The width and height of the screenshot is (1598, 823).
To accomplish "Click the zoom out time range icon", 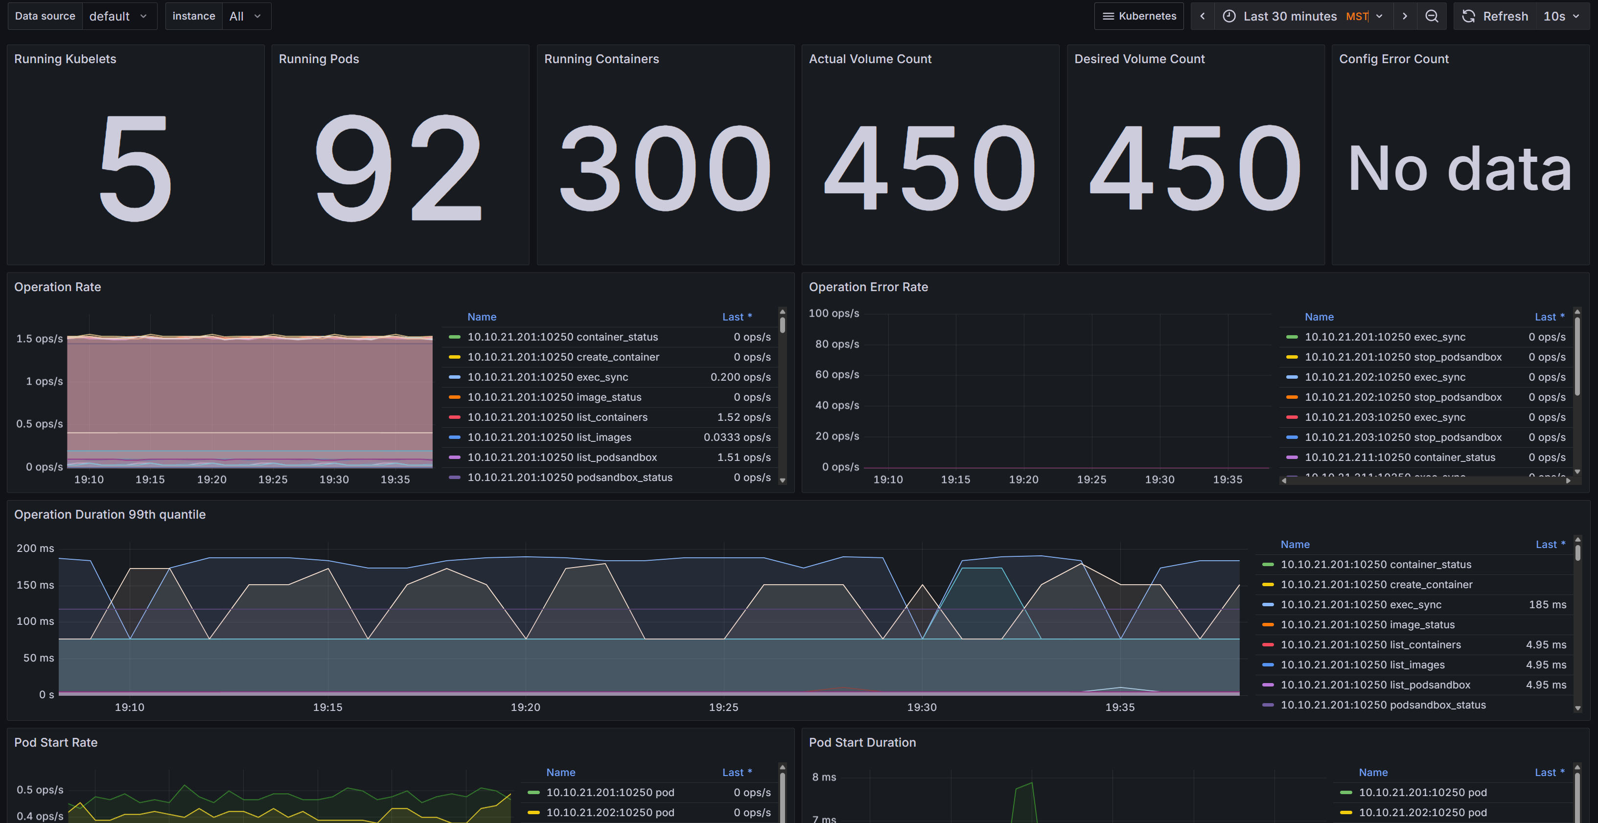I will pyautogui.click(x=1431, y=16).
